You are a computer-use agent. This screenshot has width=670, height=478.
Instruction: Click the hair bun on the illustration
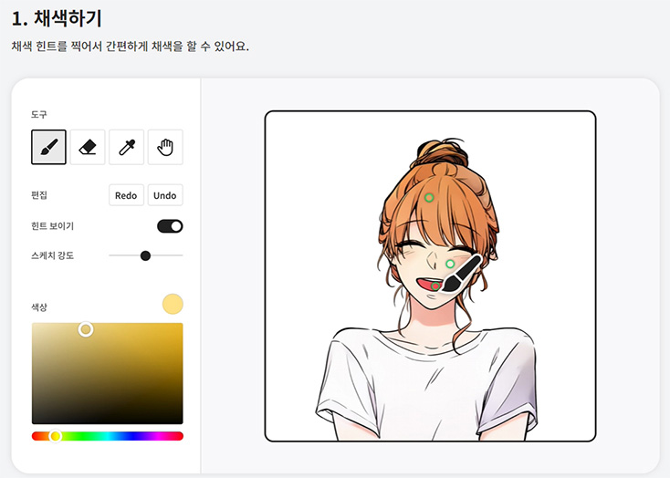pyautogui.click(x=439, y=153)
